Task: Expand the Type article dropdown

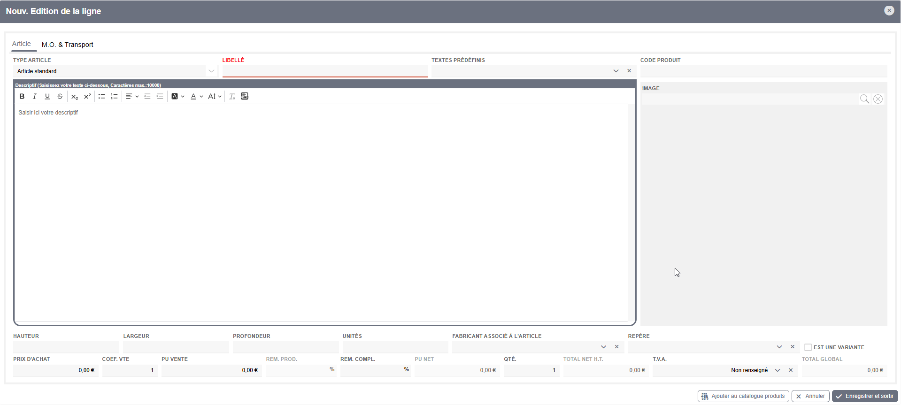Action: (x=211, y=71)
